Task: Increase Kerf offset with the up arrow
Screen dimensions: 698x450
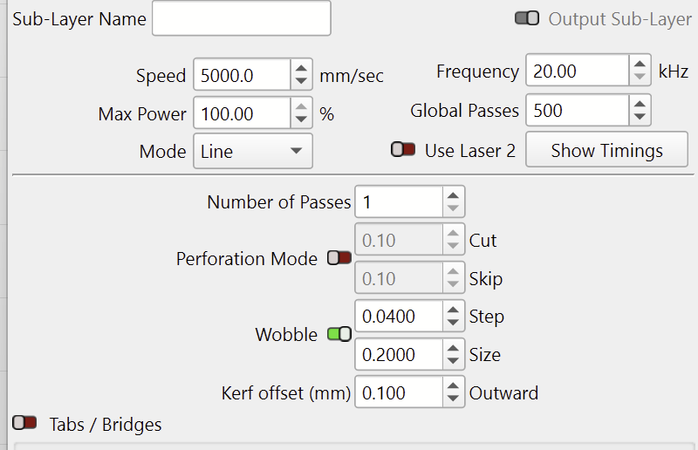Action: click(453, 386)
